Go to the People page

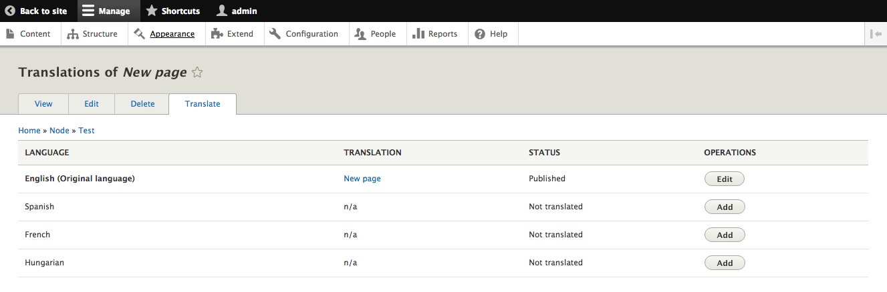tap(376, 34)
